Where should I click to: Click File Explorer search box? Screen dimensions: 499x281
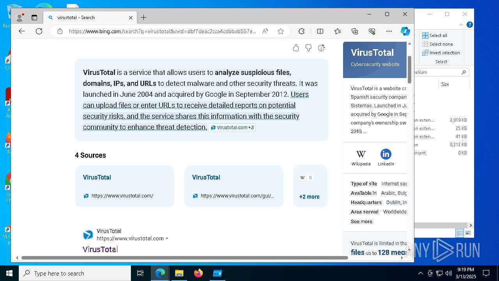441,72
